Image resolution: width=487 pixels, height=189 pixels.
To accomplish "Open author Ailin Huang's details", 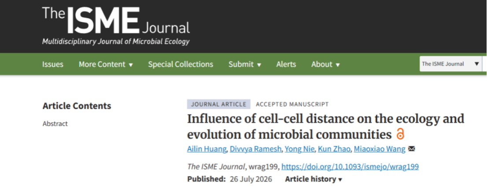I will (x=207, y=149).
